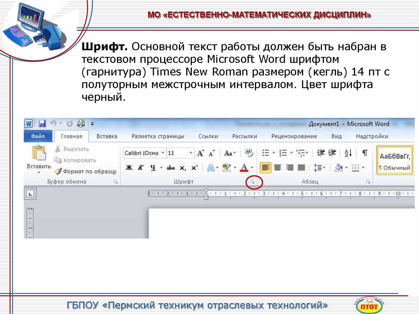Viewport: 419px width, 314px height.
Task: Click Вырезать cut button
Action: pyautogui.click(x=72, y=149)
